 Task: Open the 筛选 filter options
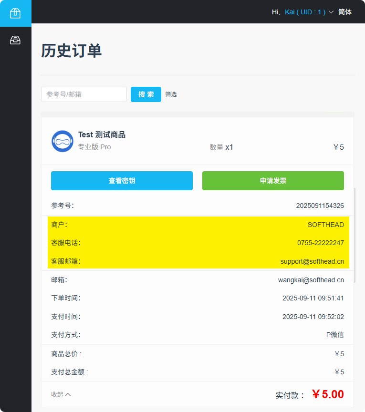click(171, 94)
